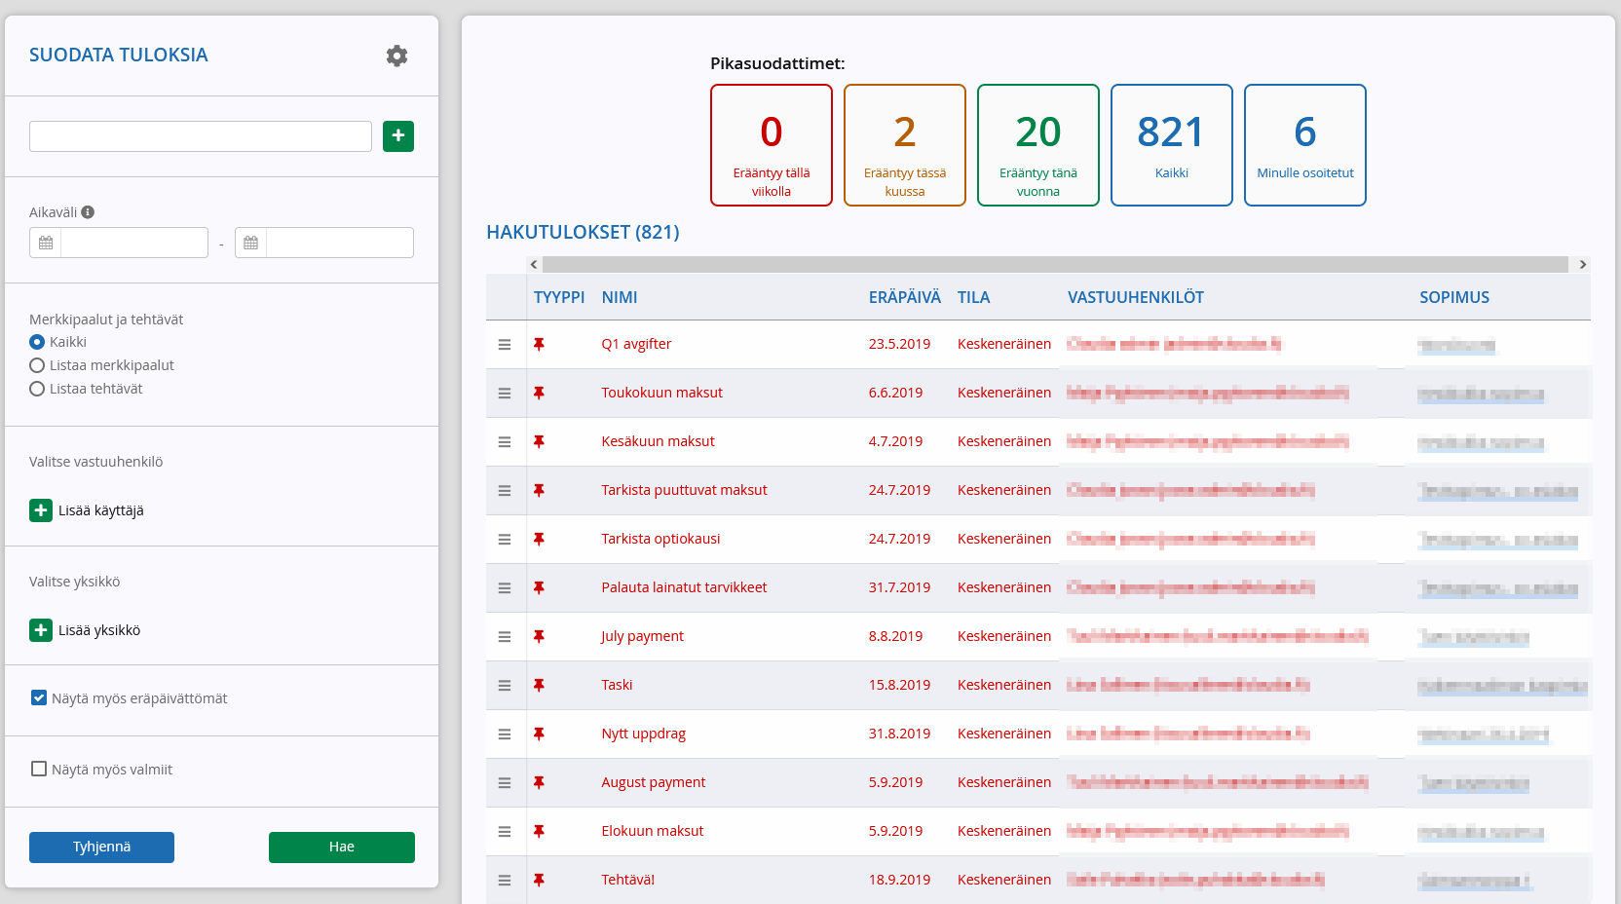Open row menu icon for Kesäkuun maksut

click(505, 442)
